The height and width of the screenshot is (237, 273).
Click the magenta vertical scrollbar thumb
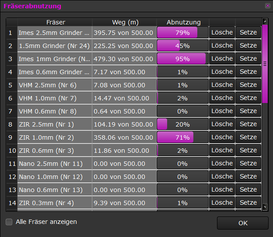[265, 63]
